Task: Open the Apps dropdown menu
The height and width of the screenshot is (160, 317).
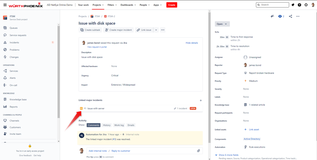Action: [158, 5]
